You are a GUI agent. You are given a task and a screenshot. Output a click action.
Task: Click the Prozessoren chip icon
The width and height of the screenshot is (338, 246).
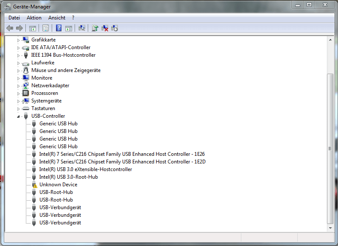(26, 93)
